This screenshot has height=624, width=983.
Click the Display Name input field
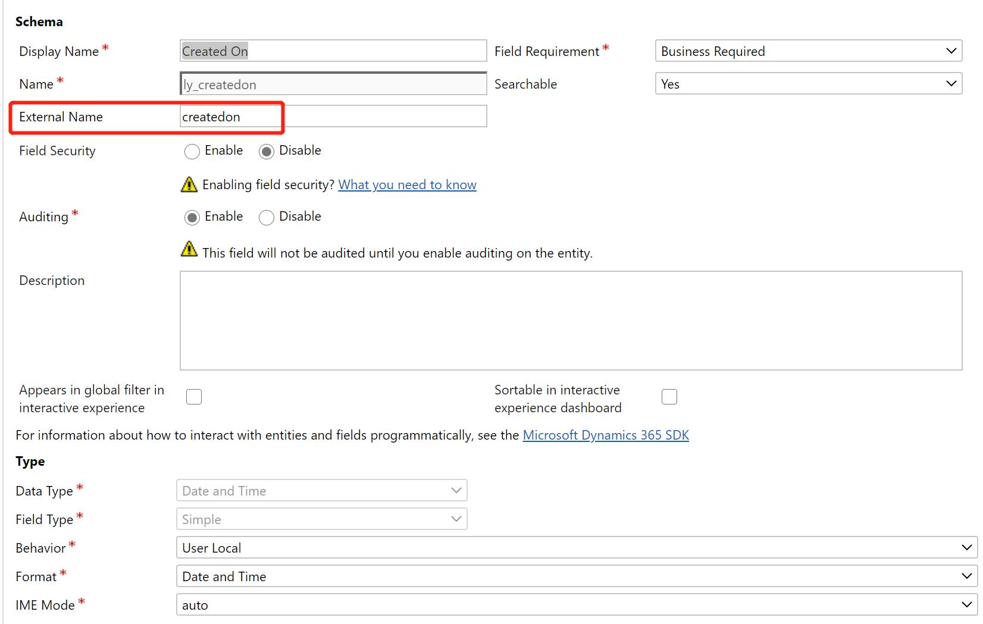333,51
